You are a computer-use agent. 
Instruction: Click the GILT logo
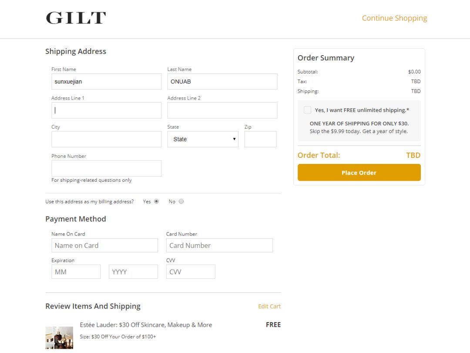tap(76, 18)
